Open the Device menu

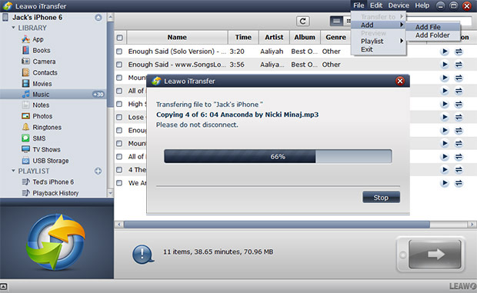tap(399, 5)
